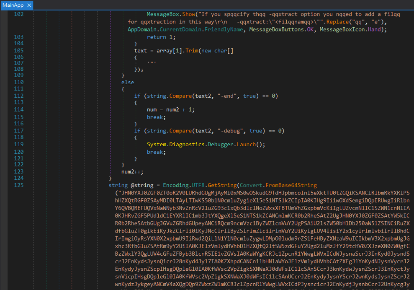
Task: Click the MessageBox class reference
Action: tap(162, 14)
